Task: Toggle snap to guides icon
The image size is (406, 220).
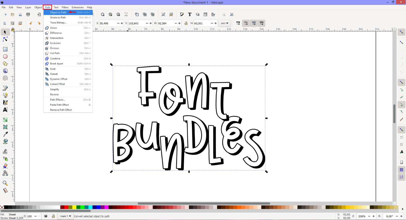Action: coord(401,177)
